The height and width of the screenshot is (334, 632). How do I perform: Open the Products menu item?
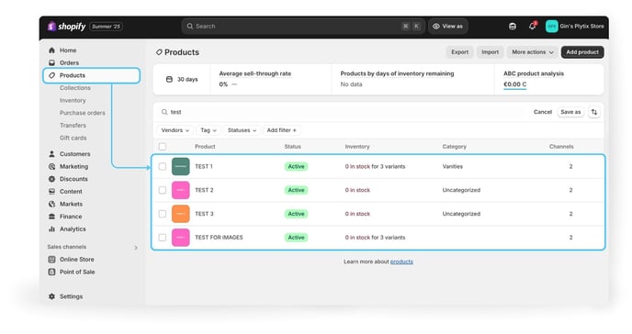coord(92,75)
